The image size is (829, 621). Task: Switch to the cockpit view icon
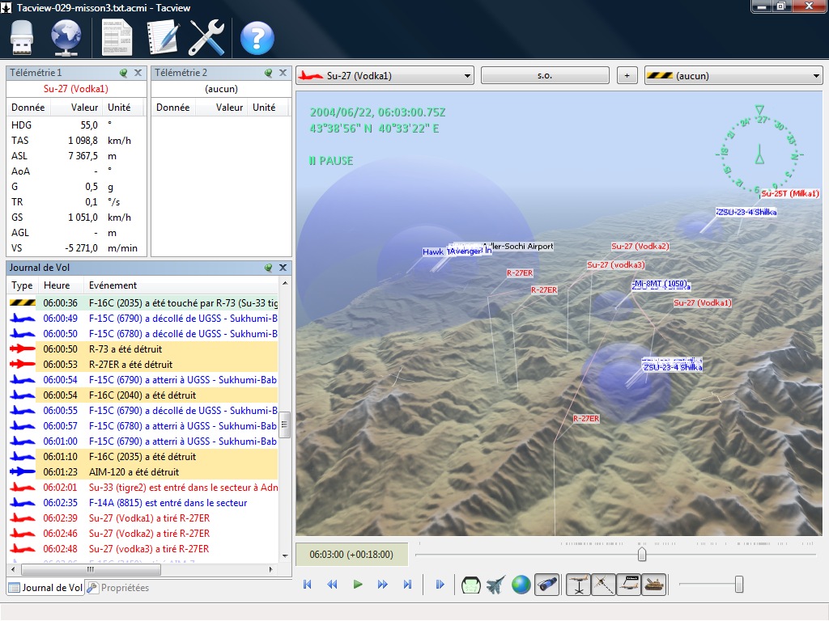pos(470,585)
